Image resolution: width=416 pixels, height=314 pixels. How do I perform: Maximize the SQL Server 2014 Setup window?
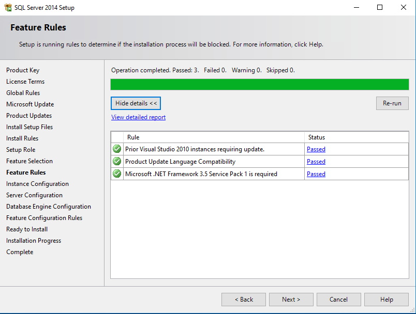tap(380, 7)
